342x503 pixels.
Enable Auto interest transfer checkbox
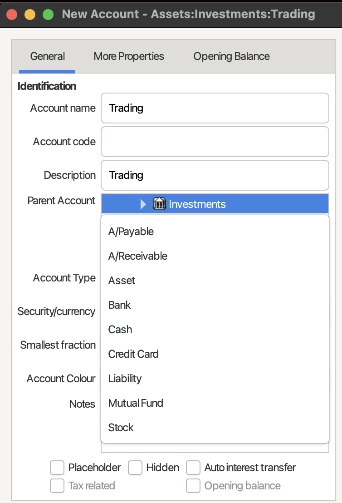pos(193,468)
